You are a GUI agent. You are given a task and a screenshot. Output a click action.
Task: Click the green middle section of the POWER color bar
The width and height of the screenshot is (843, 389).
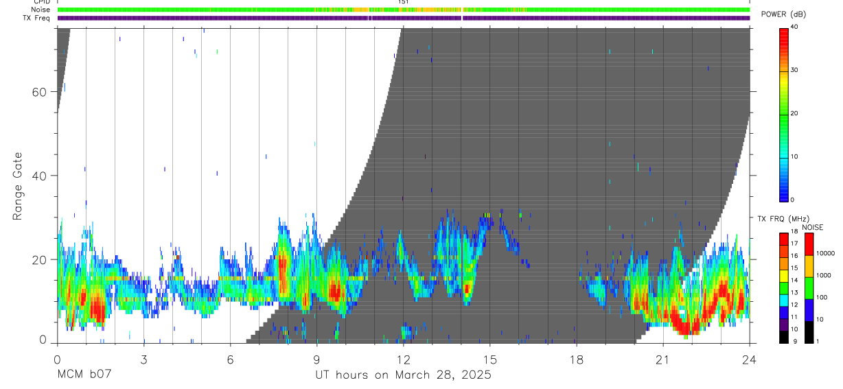pyautogui.click(x=784, y=117)
